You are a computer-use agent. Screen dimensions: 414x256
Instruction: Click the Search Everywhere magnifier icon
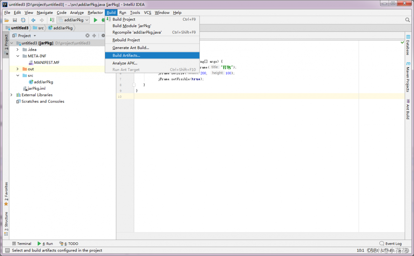[x=408, y=20]
